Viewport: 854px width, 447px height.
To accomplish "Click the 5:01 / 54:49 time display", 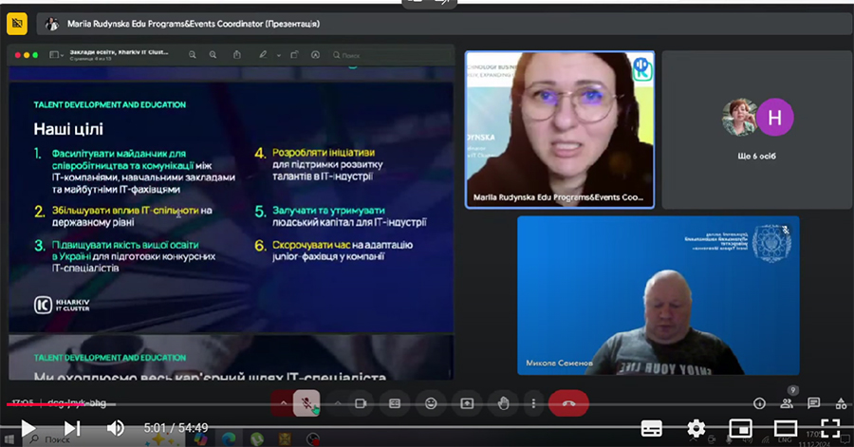I will pyautogui.click(x=176, y=428).
